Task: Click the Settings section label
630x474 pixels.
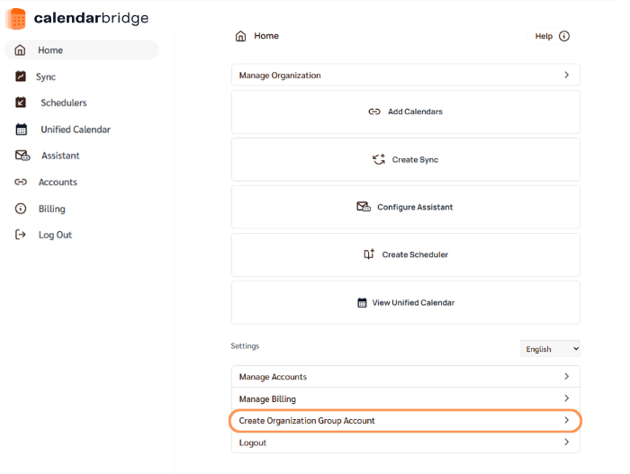Action: (x=245, y=346)
